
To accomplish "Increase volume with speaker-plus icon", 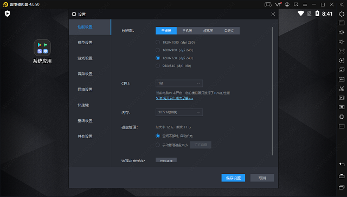I will (342, 32).
